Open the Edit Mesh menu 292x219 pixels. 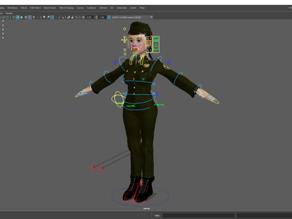click(35, 8)
